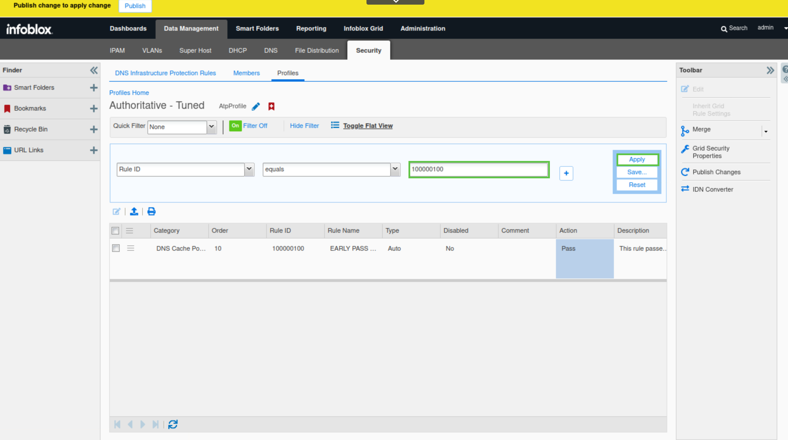Screen dimensions: 788x440
Task: Click the pencil edit icon beside AtpProfile
Action: (x=256, y=106)
